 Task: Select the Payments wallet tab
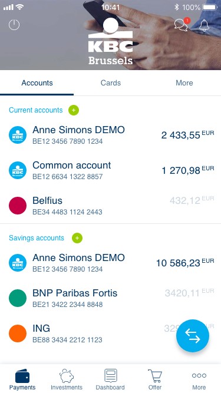pos(22,379)
